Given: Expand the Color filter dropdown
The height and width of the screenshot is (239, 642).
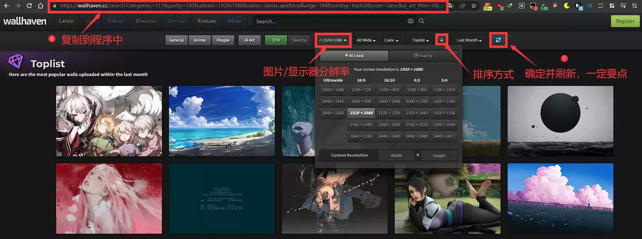Looking at the screenshot, I should [391, 40].
